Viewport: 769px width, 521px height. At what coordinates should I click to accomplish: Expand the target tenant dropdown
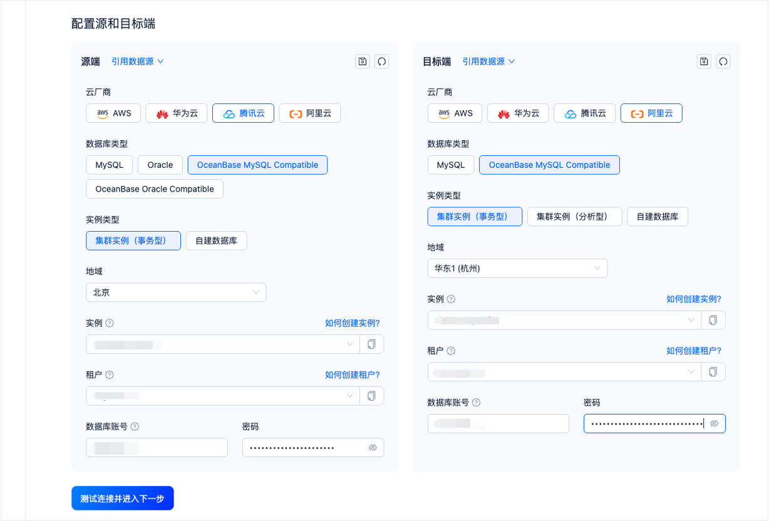click(564, 372)
